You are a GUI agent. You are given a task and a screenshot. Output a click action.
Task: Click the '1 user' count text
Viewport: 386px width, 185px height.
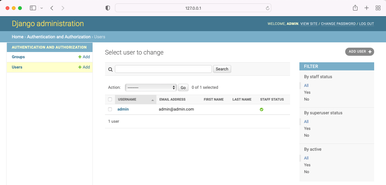(114, 121)
